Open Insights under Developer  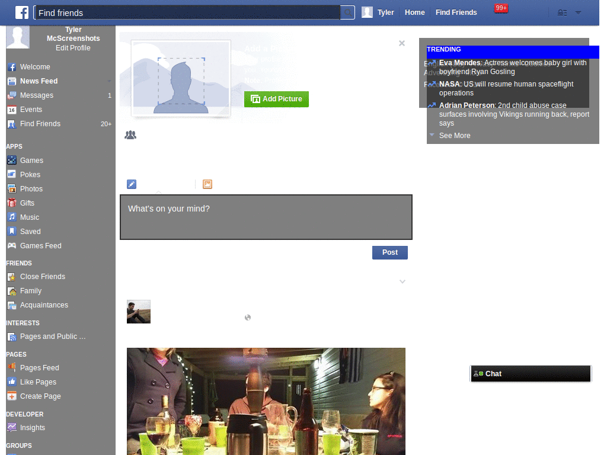(33, 428)
